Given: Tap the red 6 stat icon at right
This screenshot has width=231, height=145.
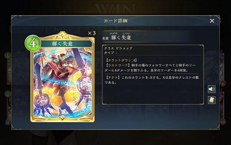Looking at the screenshot, I should [x=223, y=83].
